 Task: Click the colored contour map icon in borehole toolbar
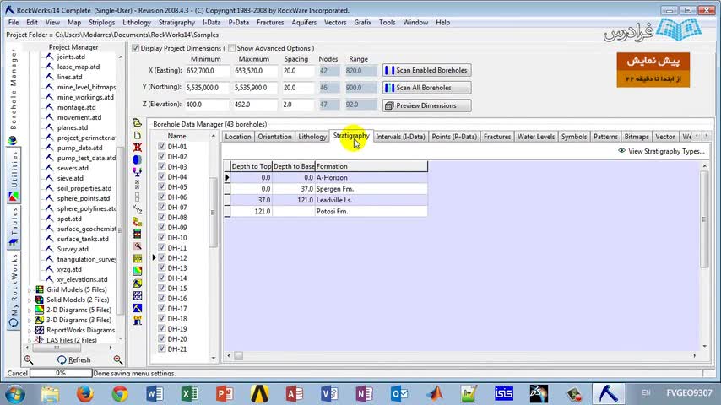click(137, 271)
